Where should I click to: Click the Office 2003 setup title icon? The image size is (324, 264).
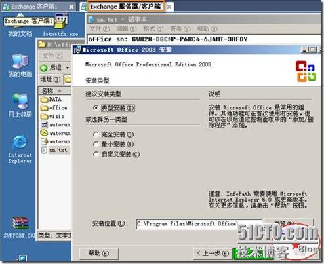click(77, 50)
